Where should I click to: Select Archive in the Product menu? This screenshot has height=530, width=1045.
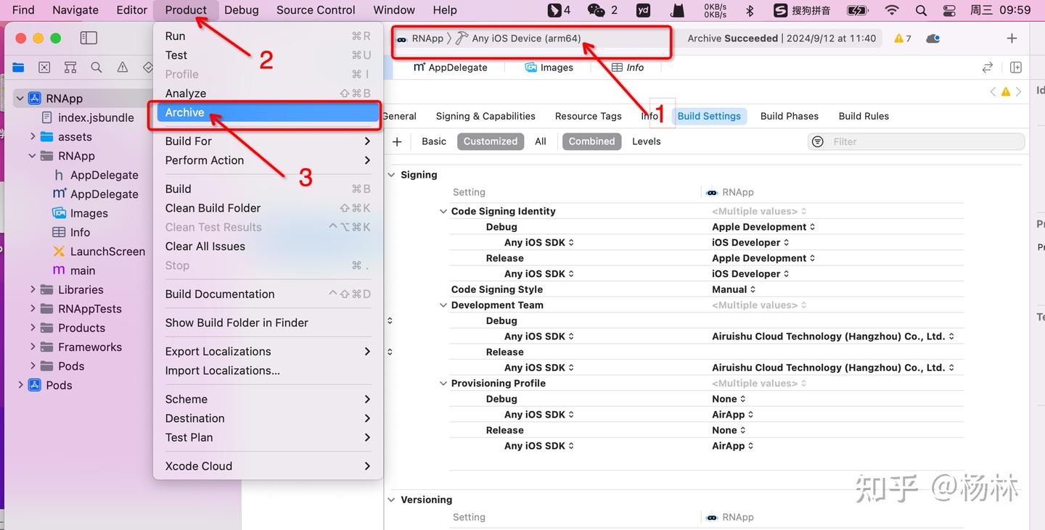click(266, 112)
